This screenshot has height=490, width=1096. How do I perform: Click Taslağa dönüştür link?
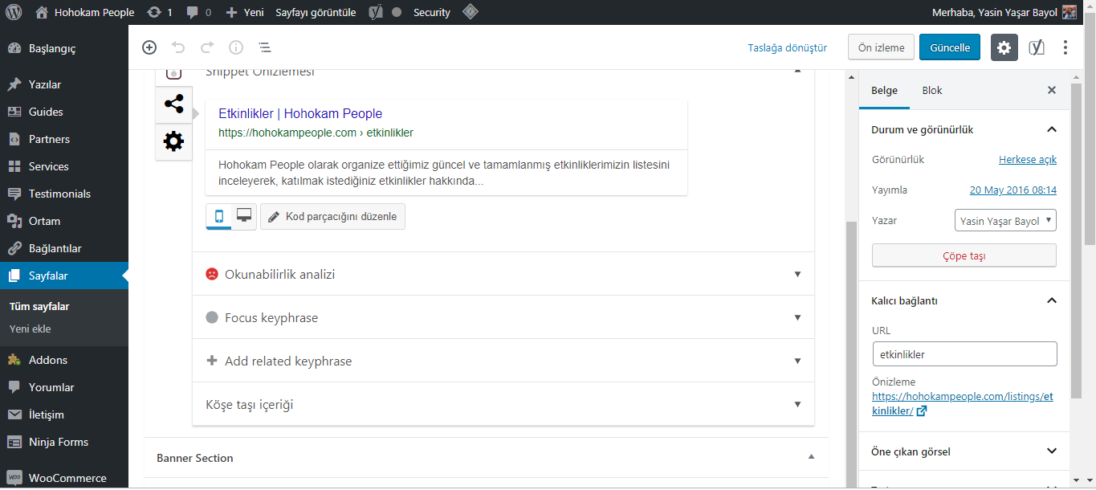click(787, 47)
